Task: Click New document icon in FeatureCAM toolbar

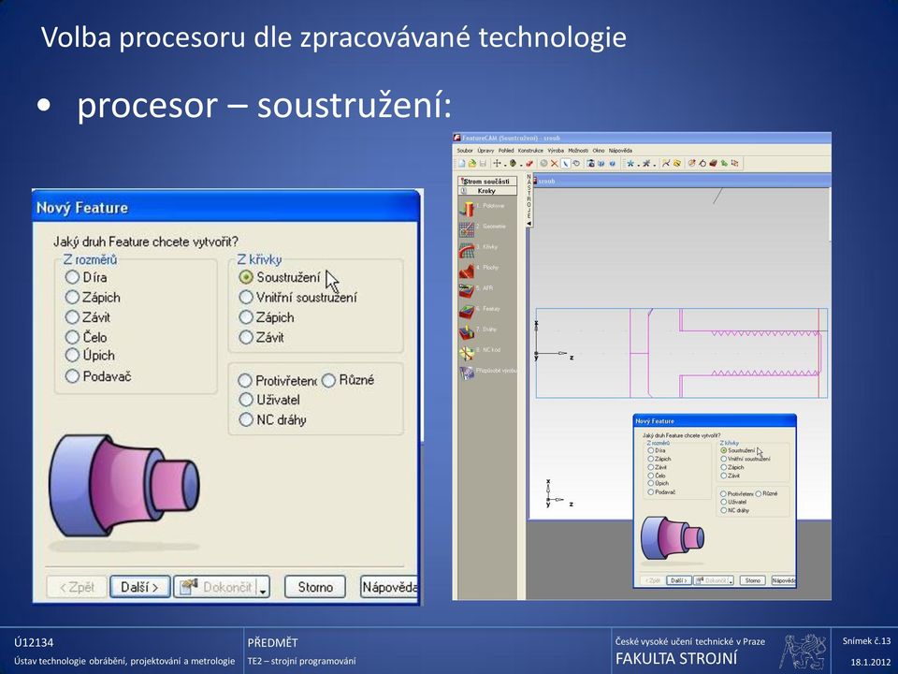Action: 461,163
